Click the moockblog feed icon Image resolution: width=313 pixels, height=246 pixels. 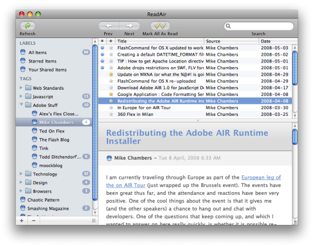35,165
